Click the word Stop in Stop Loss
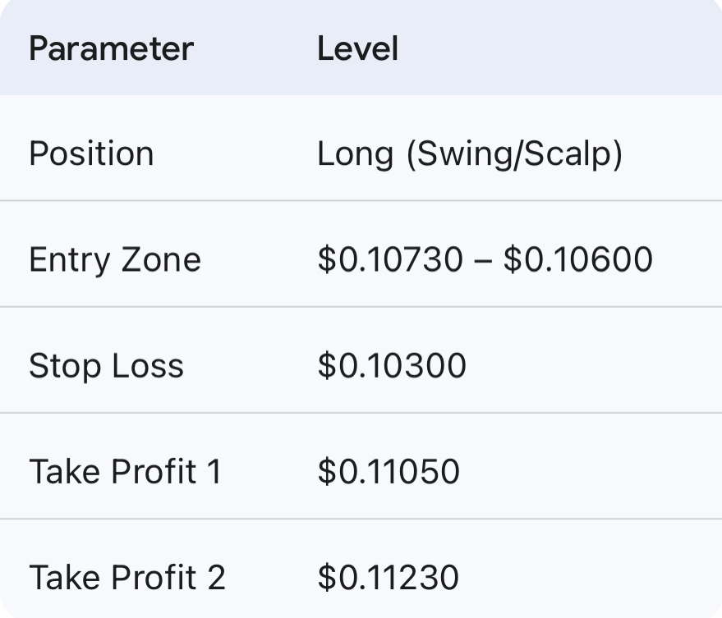The height and width of the screenshot is (618, 722). click(x=64, y=366)
